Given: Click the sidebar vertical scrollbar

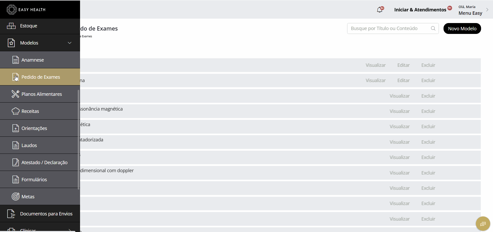Looking at the screenshot, I should (x=78, y=140).
